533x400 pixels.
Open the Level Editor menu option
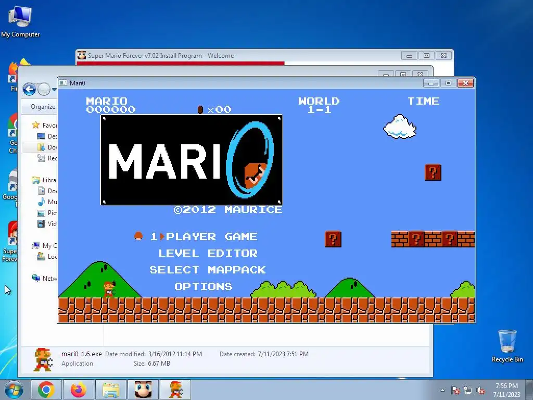click(208, 253)
